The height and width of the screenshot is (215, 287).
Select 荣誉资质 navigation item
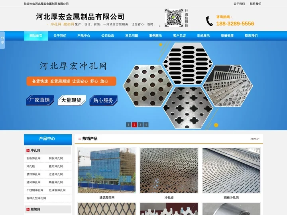tap(227, 36)
